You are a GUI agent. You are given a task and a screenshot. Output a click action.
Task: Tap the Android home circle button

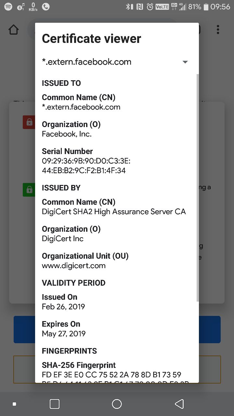(x=117, y=404)
